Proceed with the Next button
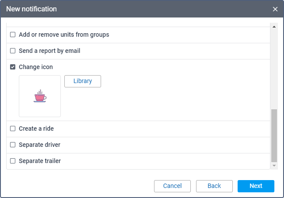Screen dimensions: 284x198 click(x=256, y=186)
